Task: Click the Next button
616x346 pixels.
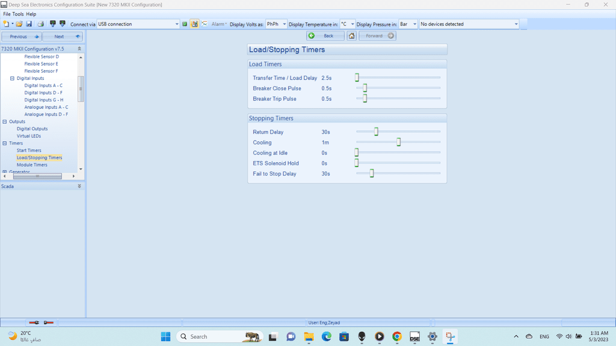Action: [x=63, y=37]
